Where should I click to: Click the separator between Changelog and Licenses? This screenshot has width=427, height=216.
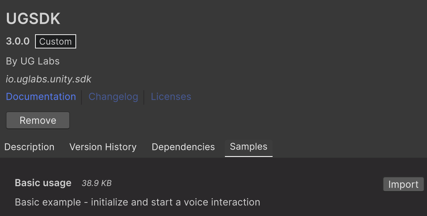(144, 97)
